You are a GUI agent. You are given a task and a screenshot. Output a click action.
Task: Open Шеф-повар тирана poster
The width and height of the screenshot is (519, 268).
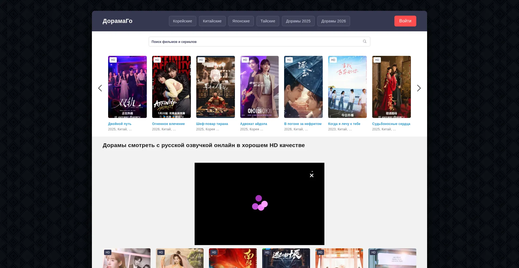click(215, 87)
